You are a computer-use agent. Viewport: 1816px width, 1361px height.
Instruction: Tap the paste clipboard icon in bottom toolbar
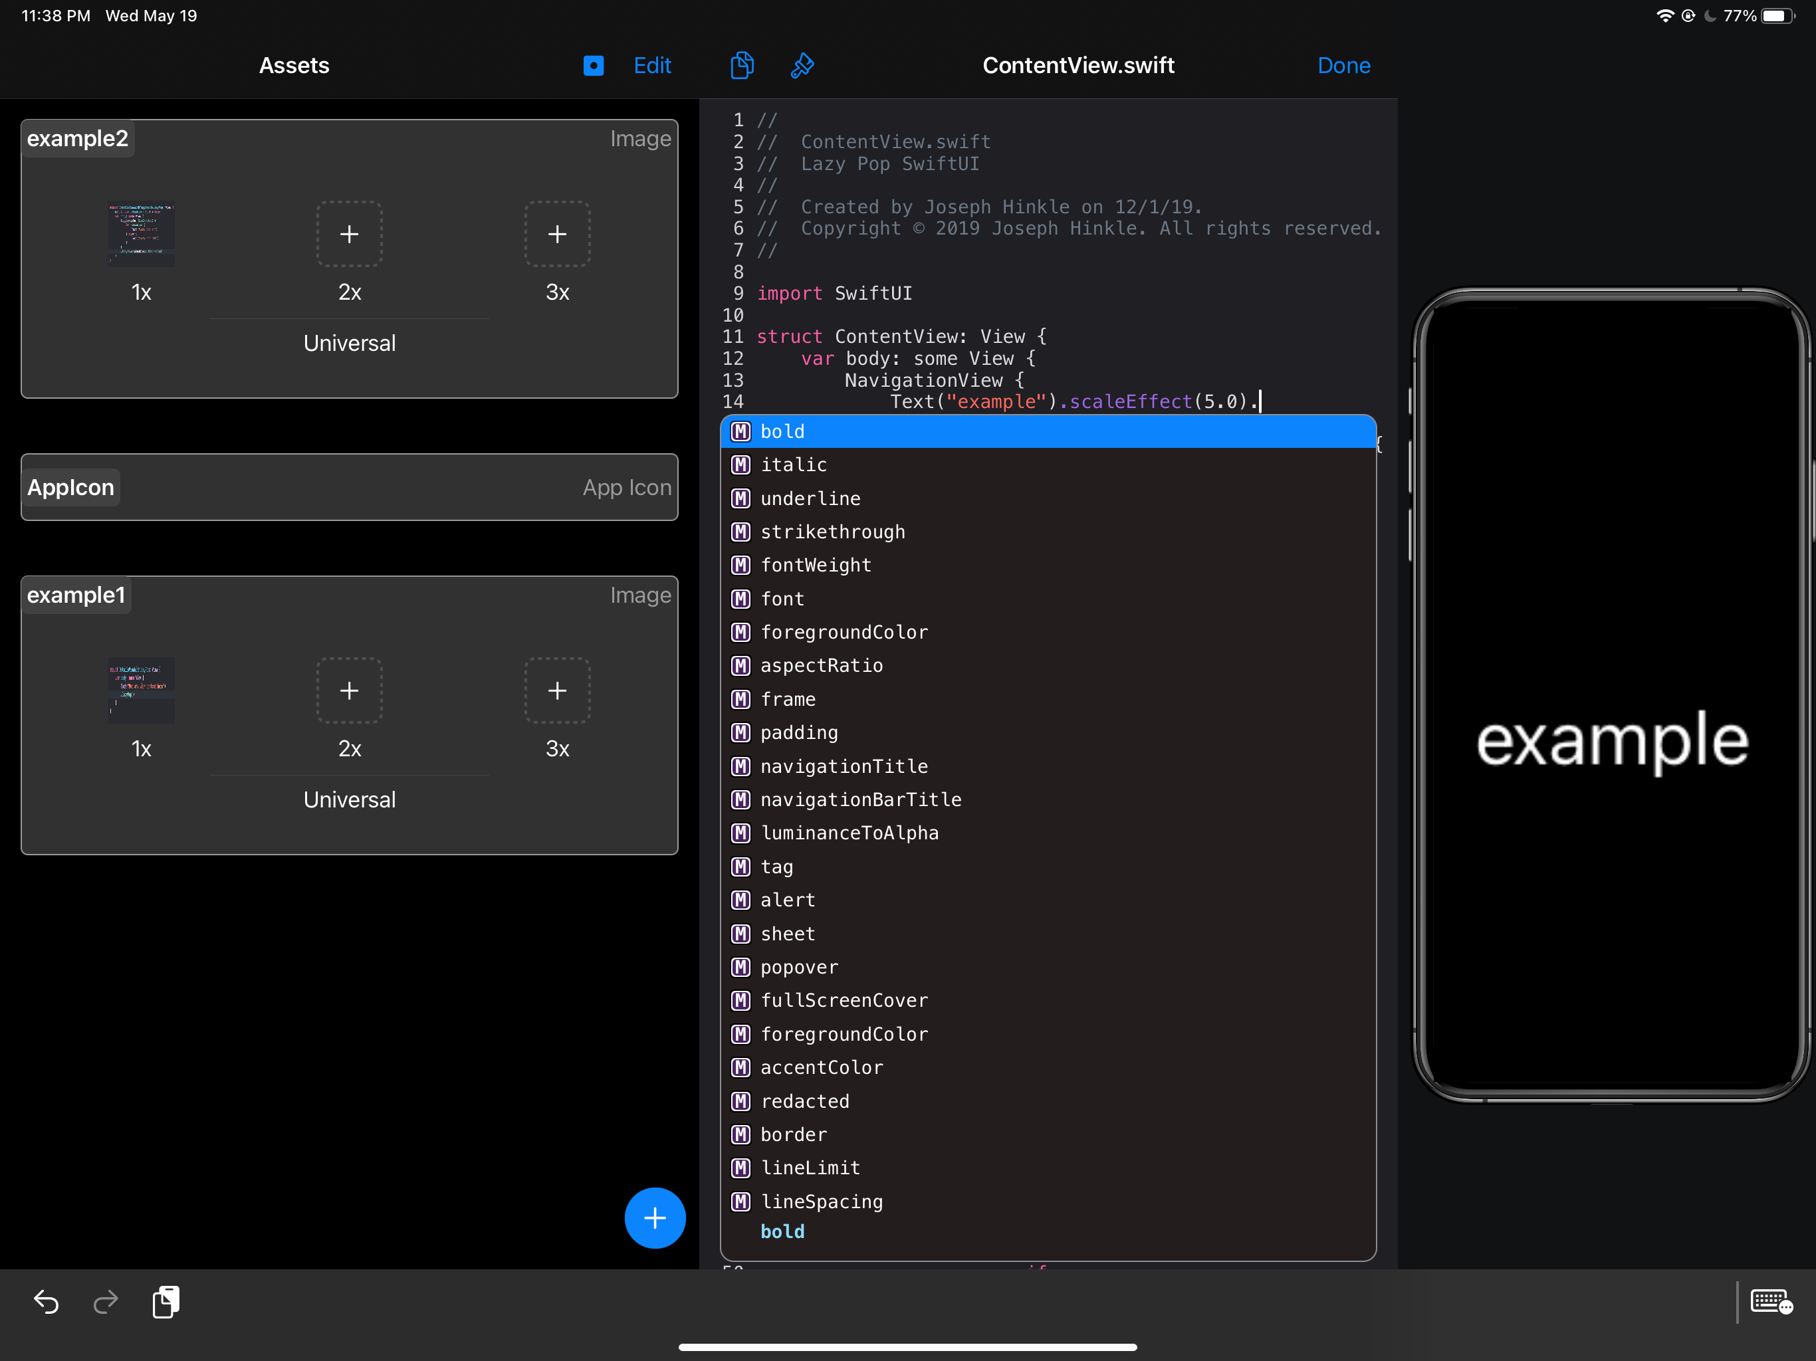click(166, 1302)
